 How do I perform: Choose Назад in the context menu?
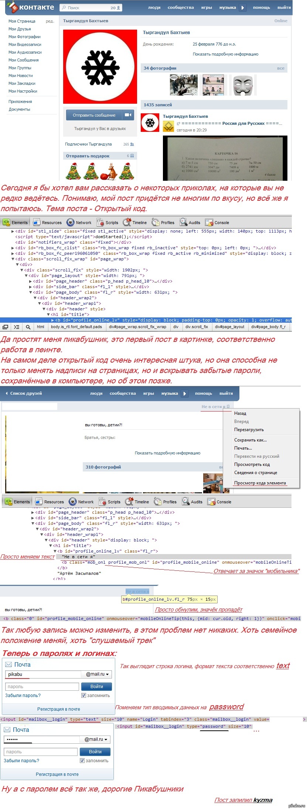[240, 413]
